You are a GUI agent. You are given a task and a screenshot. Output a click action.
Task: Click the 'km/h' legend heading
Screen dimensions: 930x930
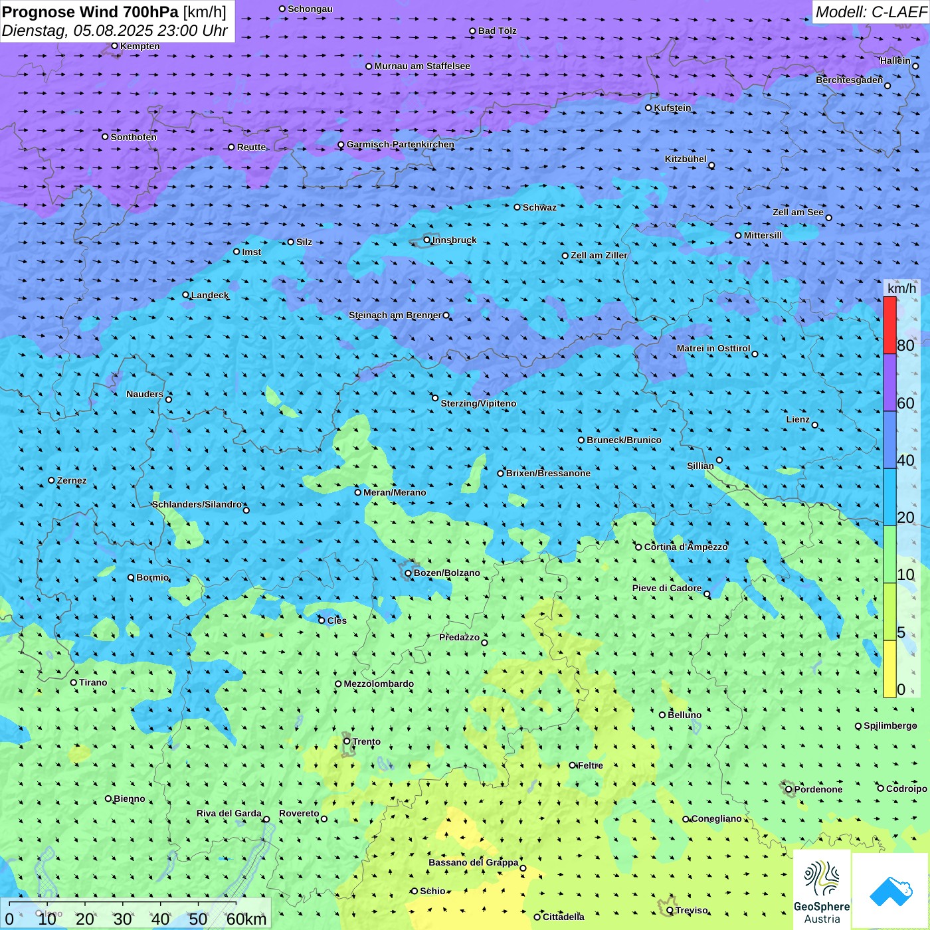coord(901,288)
